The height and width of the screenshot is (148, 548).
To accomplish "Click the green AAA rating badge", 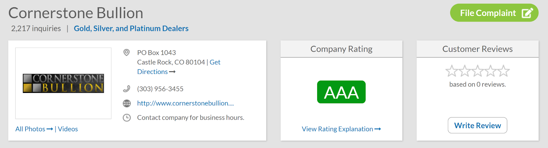I will (341, 92).
